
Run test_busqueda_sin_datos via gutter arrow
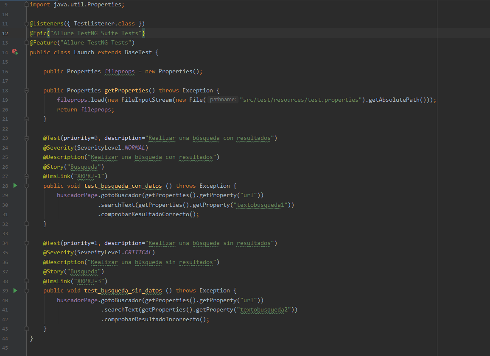[x=15, y=291]
